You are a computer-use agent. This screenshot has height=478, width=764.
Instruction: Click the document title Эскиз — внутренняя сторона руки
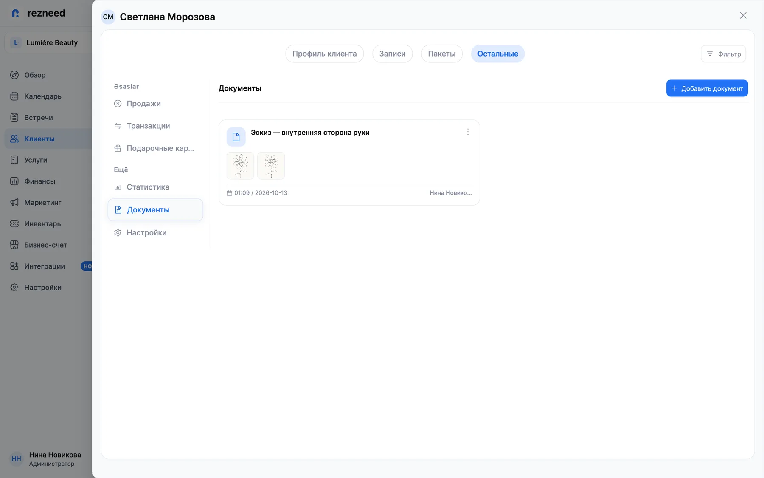tap(310, 133)
